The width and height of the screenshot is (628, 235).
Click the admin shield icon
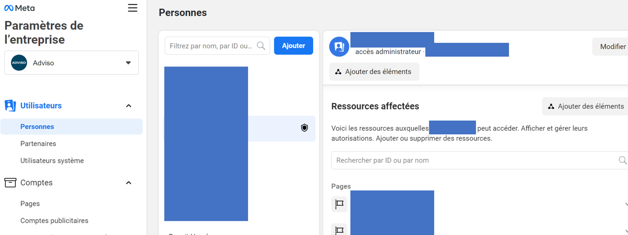304,128
